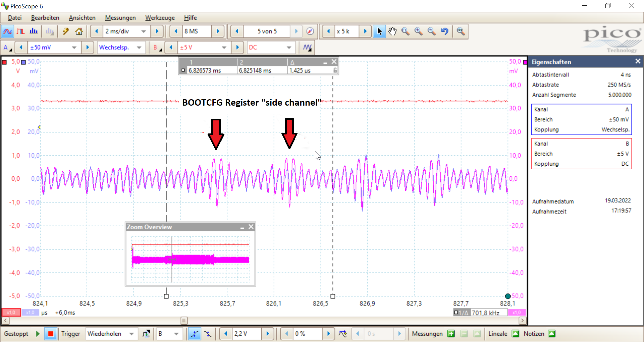
Task: Click the Home display icon
Action: 79,32
